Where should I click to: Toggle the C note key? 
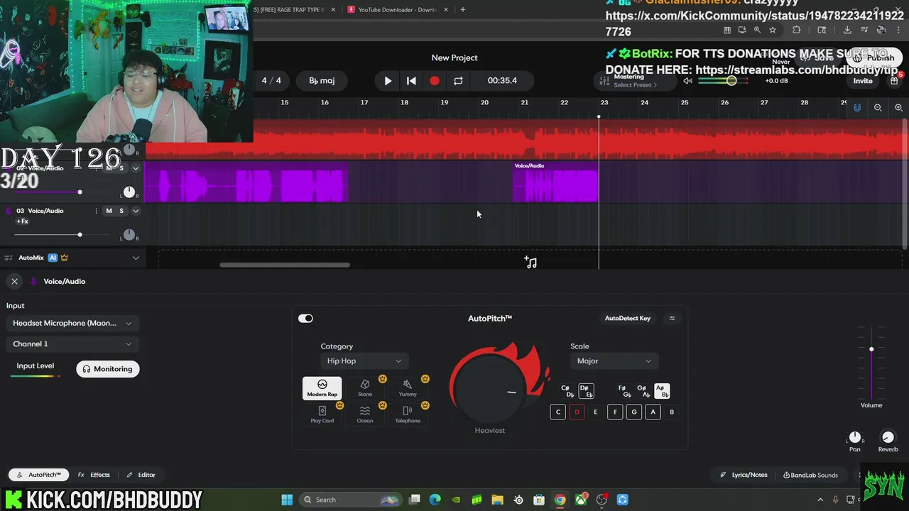pos(558,412)
